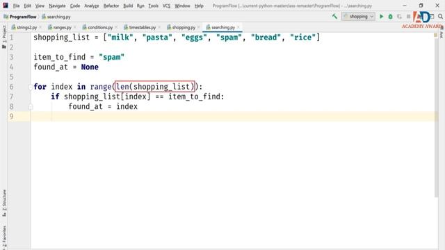Open the Run menu
The width and height of the screenshot is (445, 250).
coord(140,6)
